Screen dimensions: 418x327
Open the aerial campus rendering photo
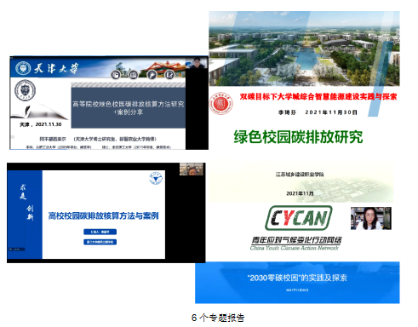(304, 49)
